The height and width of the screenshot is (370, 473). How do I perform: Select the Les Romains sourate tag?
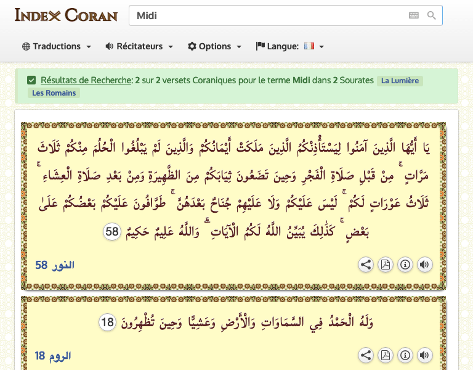pyautogui.click(x=54, y=93)
